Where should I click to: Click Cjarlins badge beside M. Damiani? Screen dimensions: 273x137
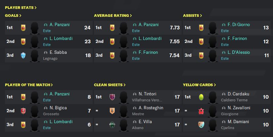tap(201, 125)
